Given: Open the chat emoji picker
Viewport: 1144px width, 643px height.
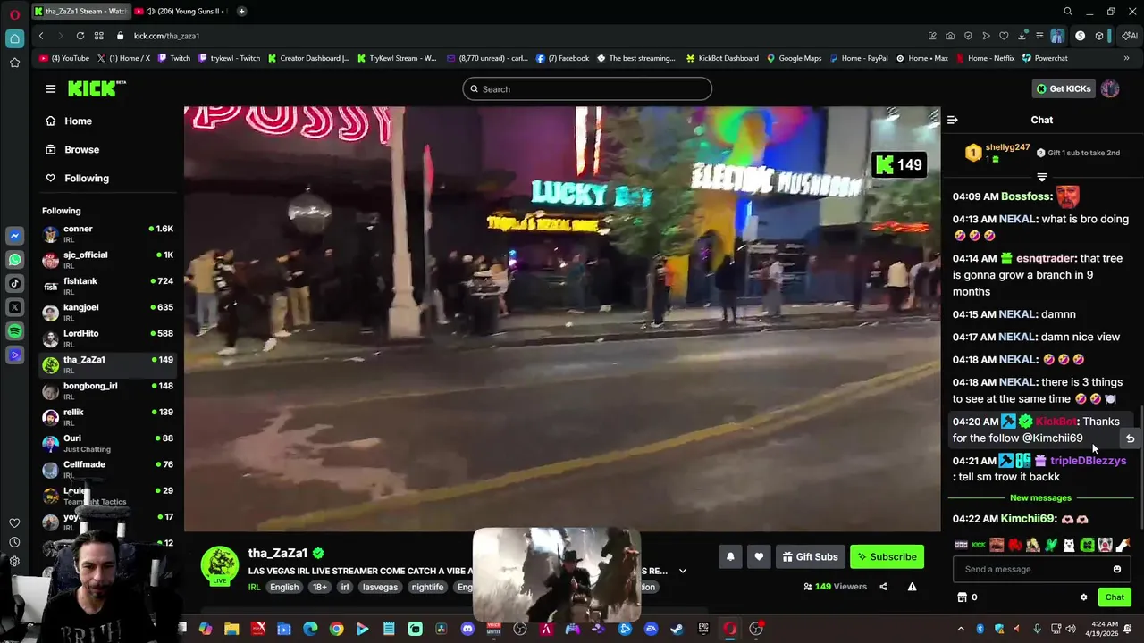Looking at the screenshot, I should [x=1117, y=569].
